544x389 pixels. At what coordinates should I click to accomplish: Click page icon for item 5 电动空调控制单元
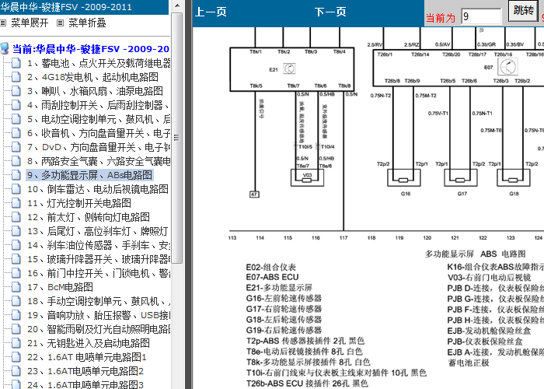coord(16,119)
